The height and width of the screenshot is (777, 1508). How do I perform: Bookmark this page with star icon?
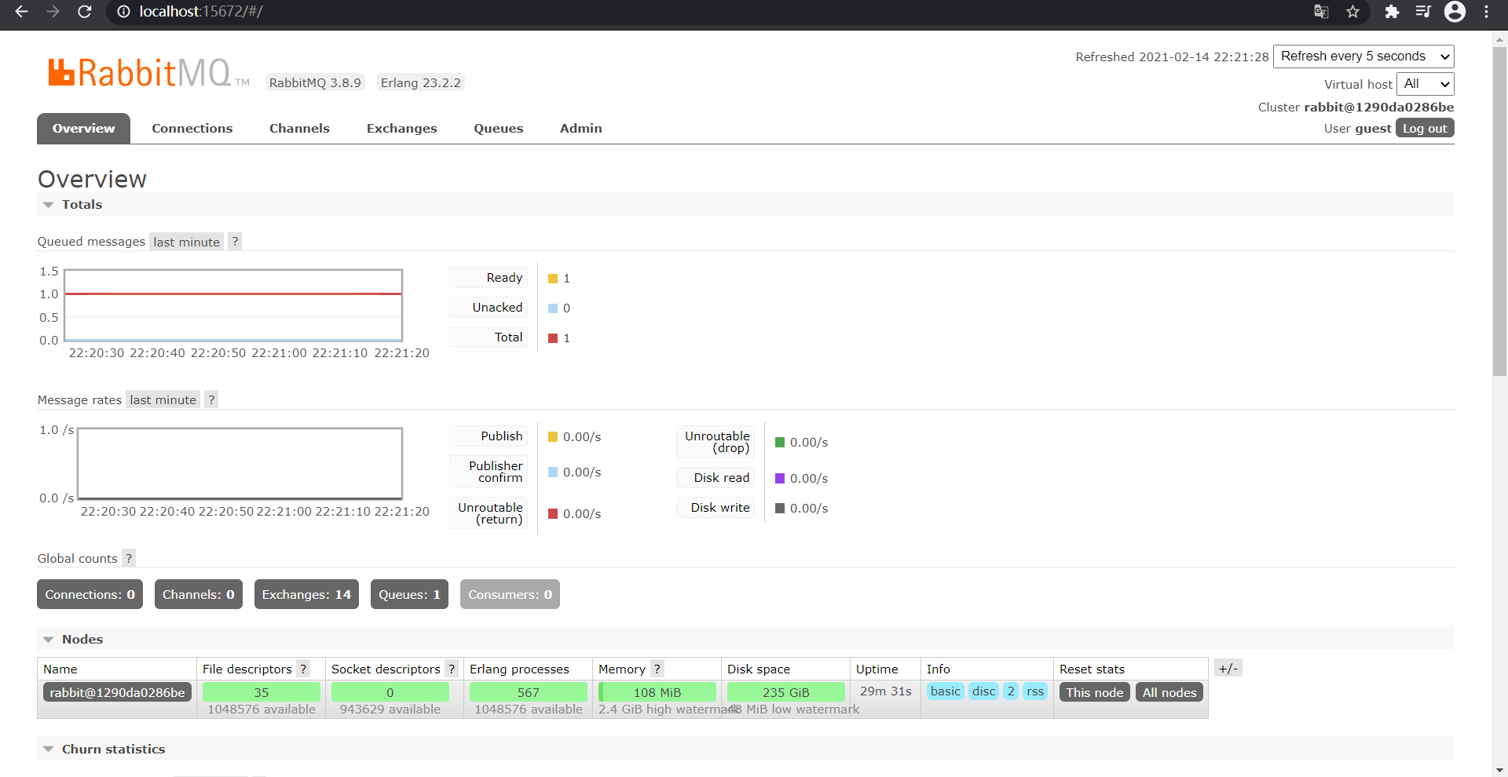[x=1352, y=12]
